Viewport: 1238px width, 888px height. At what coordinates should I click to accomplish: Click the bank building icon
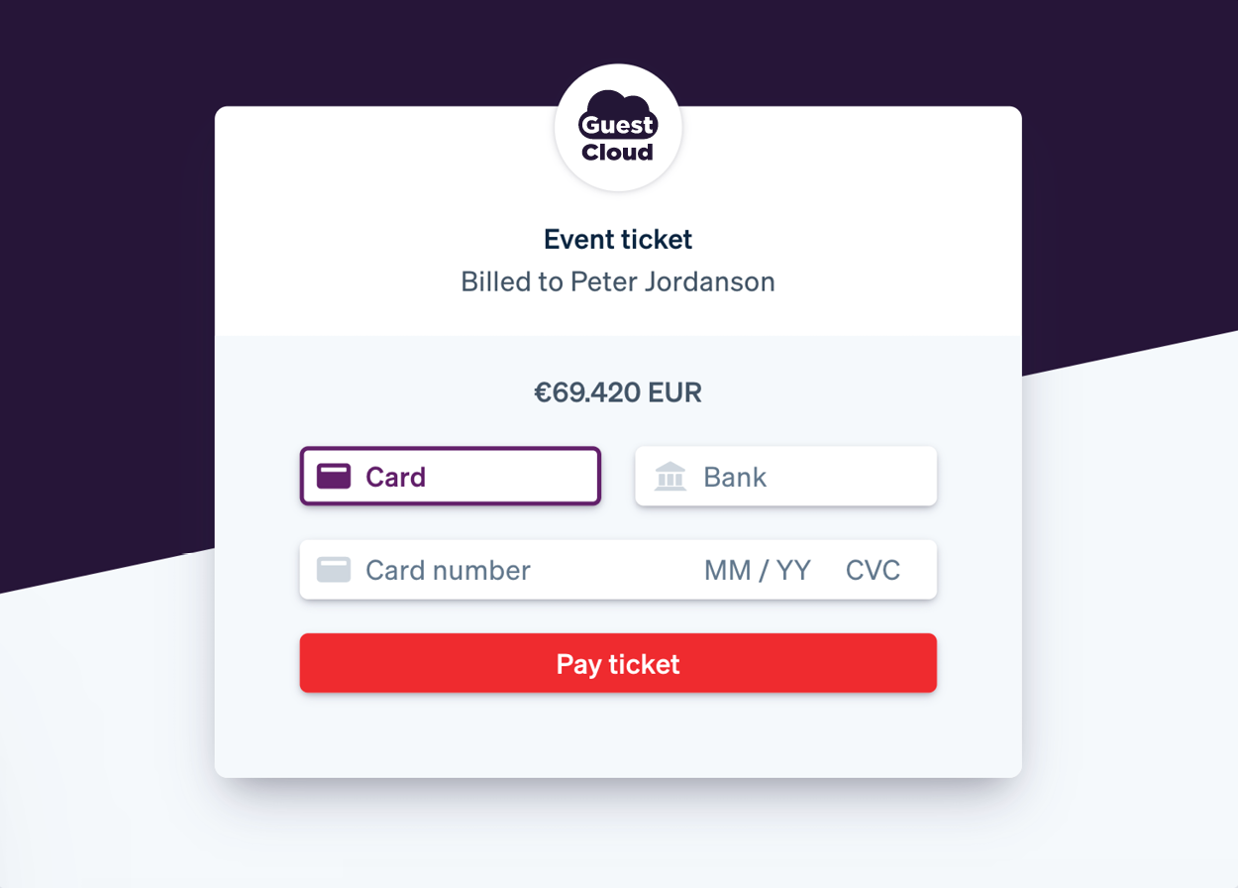pos(671,477)
